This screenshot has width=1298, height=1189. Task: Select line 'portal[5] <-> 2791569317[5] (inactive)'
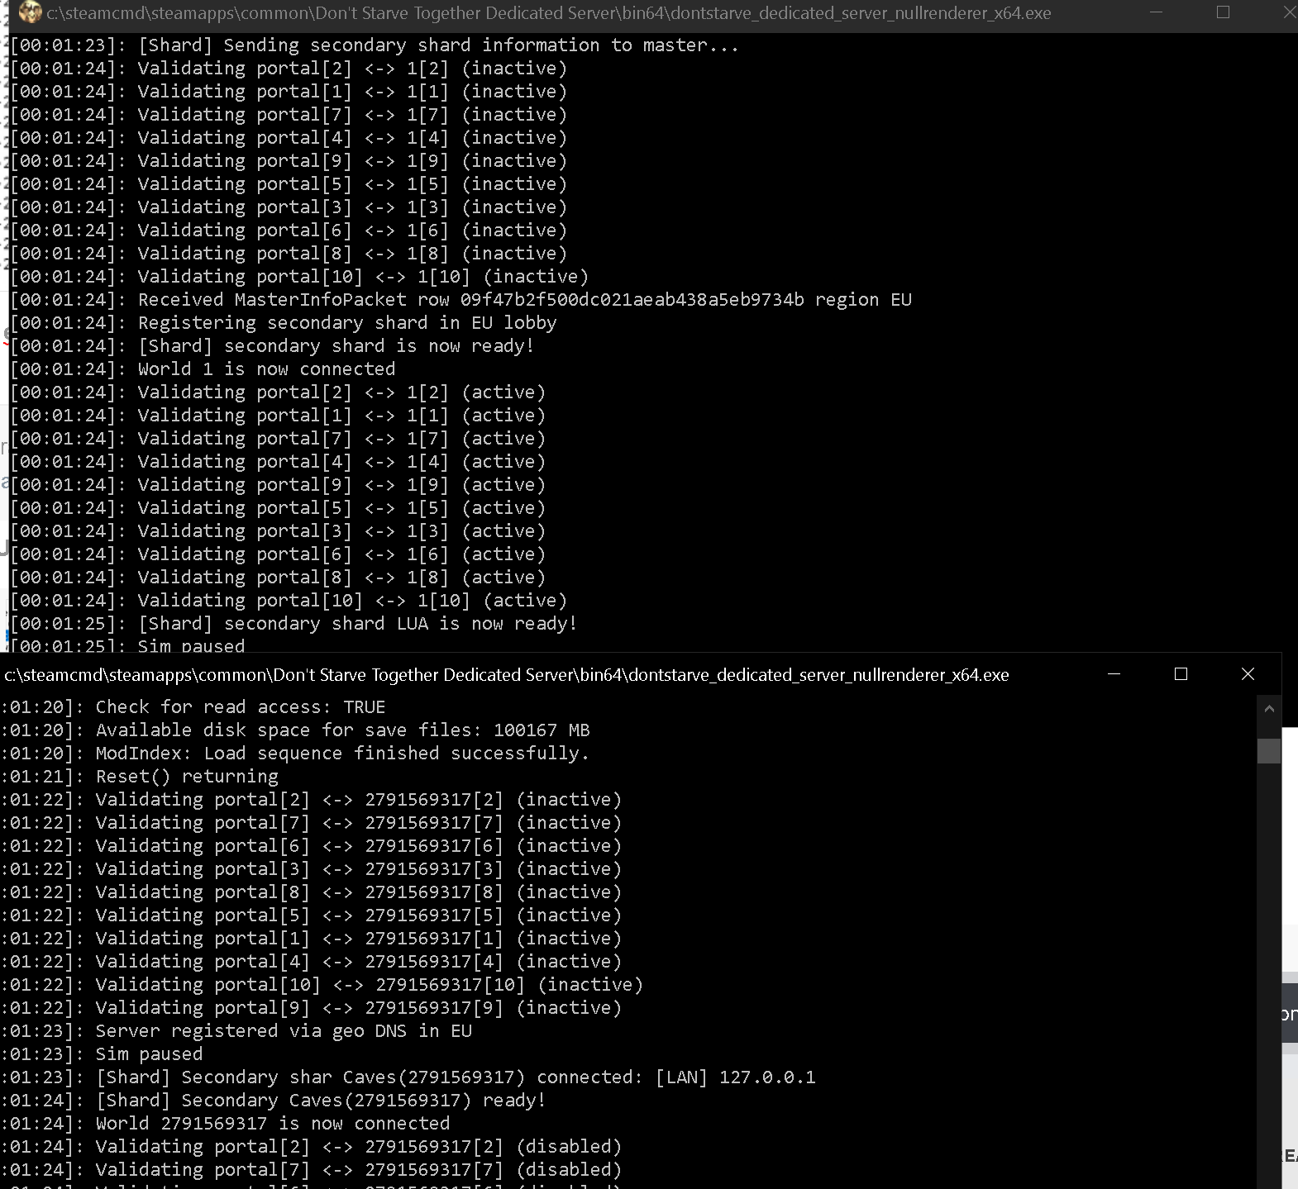point(311,916)
